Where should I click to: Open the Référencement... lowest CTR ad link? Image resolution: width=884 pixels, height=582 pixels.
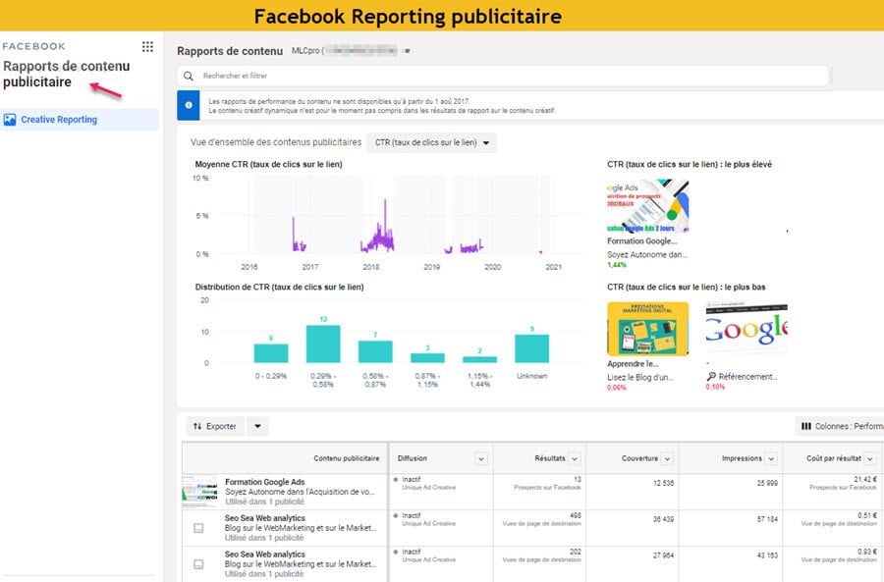click(747, 376)
